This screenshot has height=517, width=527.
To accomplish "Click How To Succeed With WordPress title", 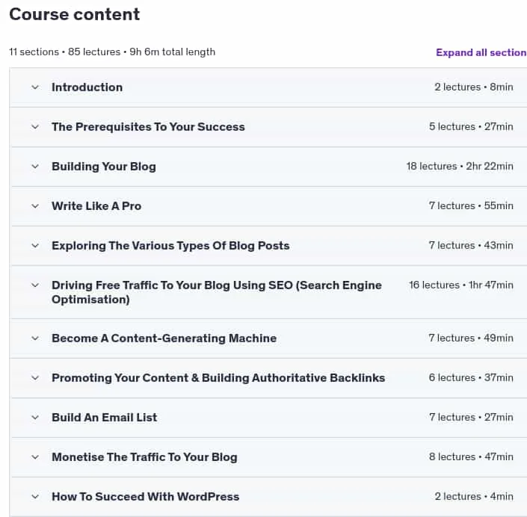I will click(146, 497).
